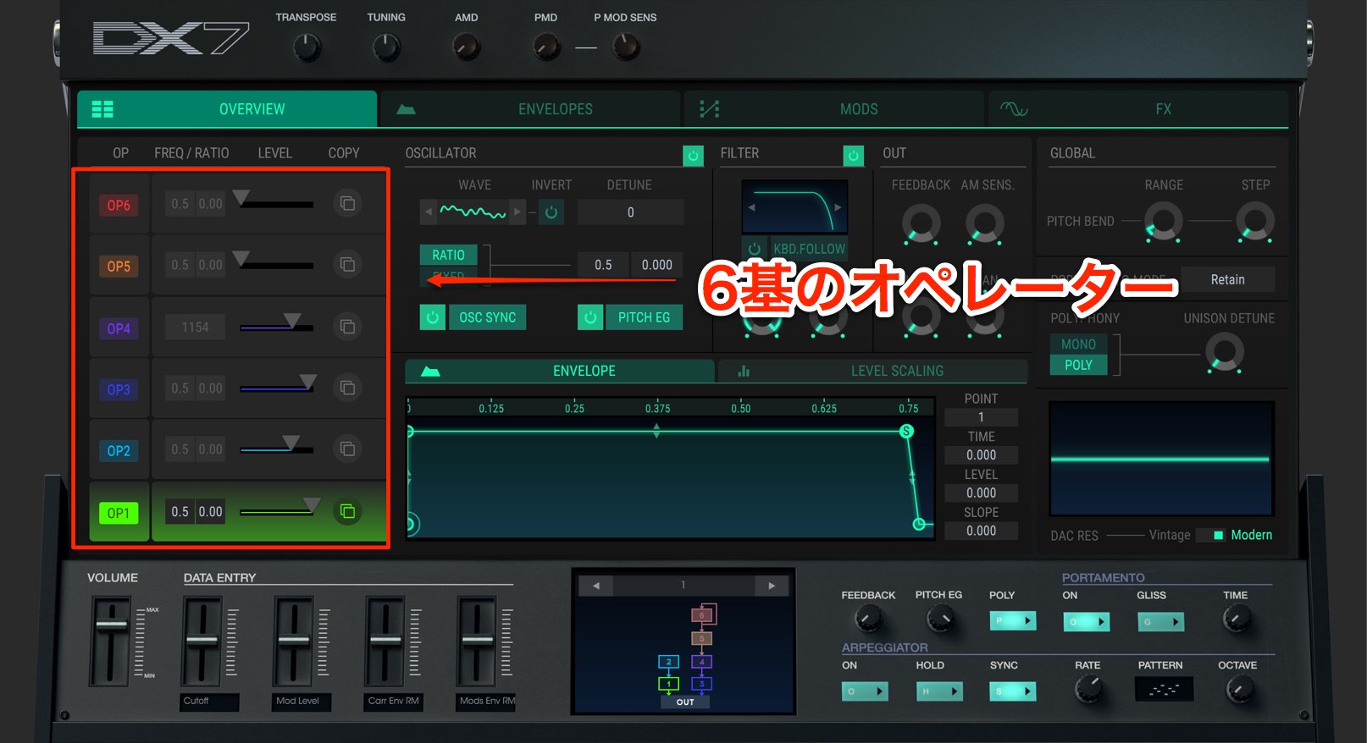Click the UNISON DETUNE knob

[x=1225, y=351]
